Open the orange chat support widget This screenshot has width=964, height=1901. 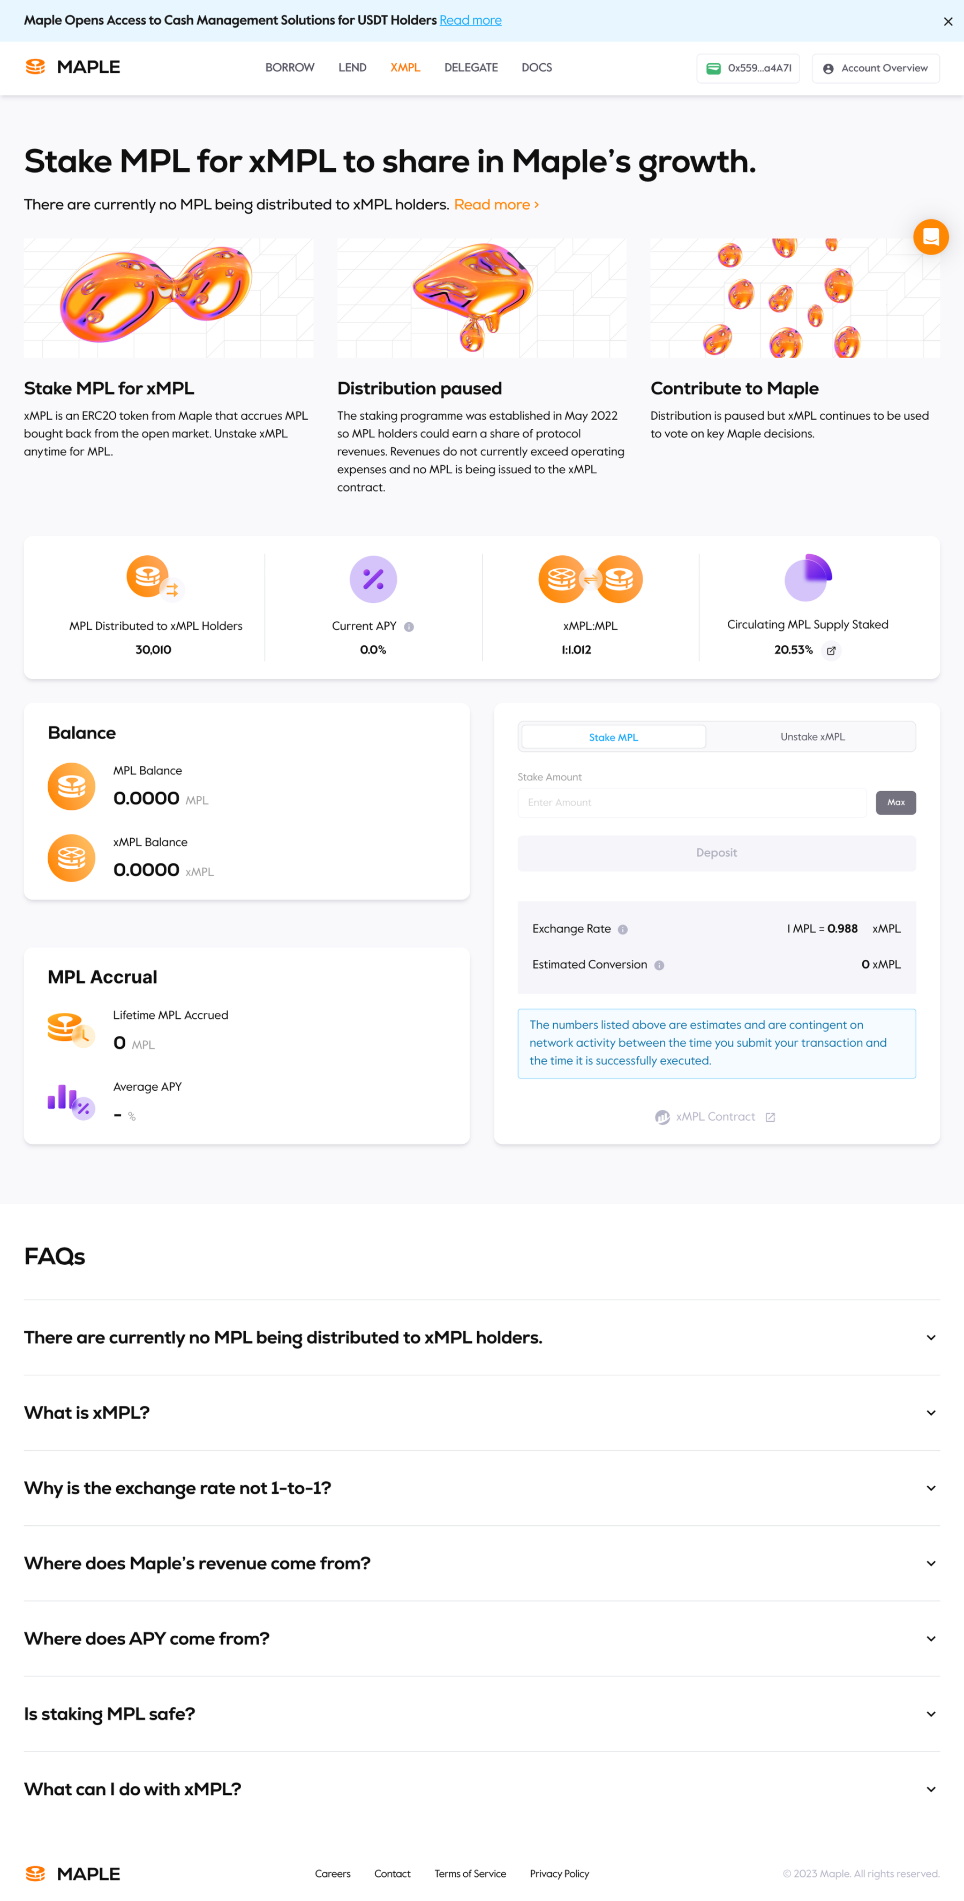tap(930, 237)
